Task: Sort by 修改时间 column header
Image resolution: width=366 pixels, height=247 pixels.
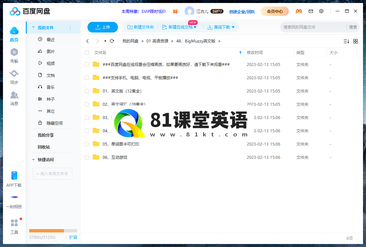Action: pyautogui.click(x=255, y=53)
